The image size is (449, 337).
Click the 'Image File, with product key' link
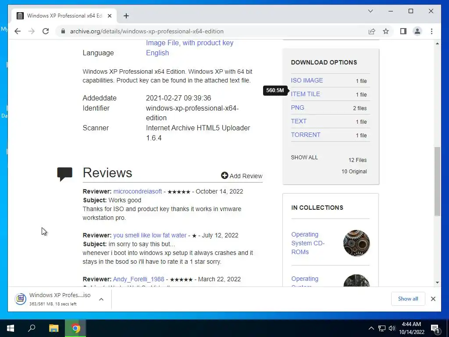click(189, 43)
